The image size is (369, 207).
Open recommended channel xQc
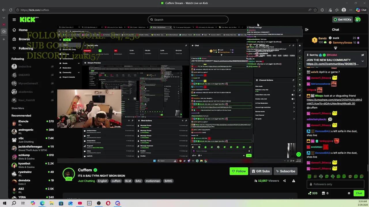click(33, 140)
